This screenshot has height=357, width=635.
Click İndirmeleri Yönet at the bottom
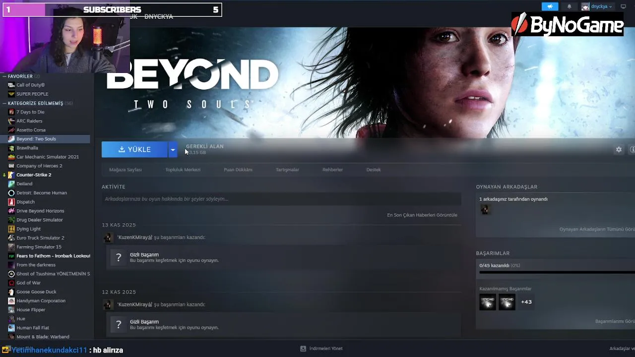pos(326,349)
